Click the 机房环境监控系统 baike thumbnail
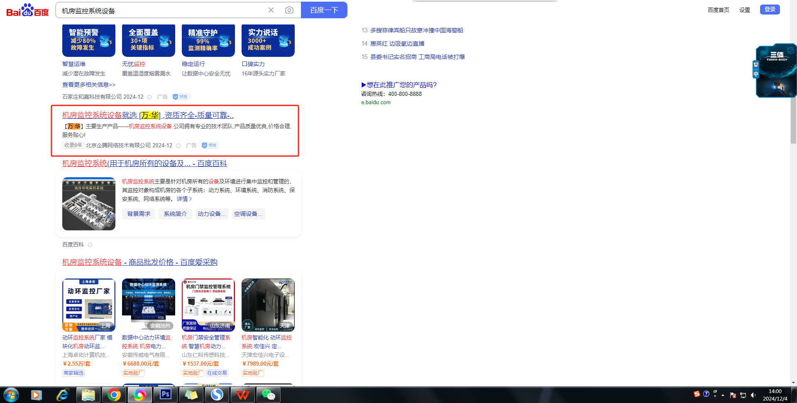The height and width of the screenshot is (403, 797). tap(89, 204)
